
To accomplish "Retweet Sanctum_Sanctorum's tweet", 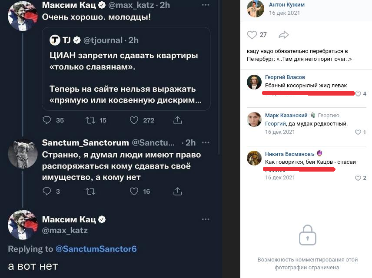I will 90,191.
